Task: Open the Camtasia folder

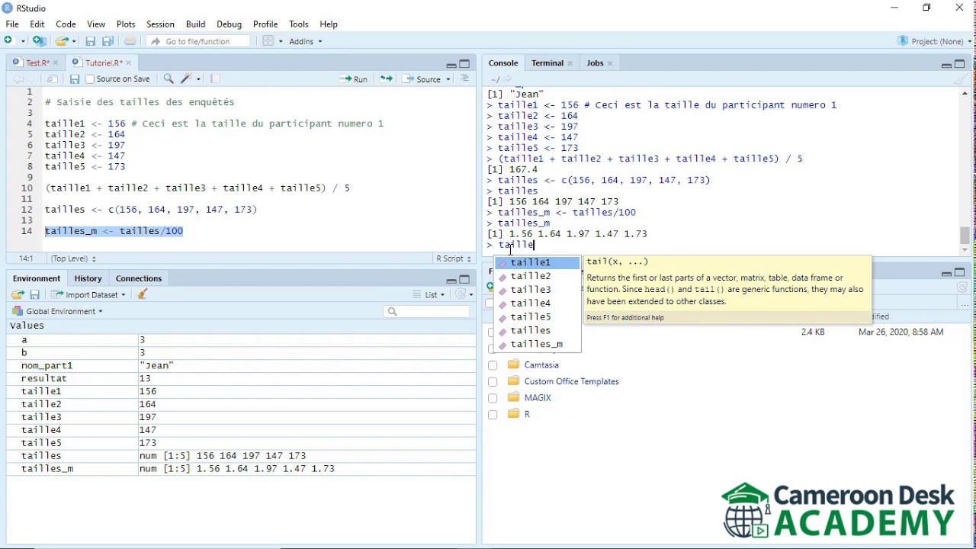Action: click(x=541, y=365)
